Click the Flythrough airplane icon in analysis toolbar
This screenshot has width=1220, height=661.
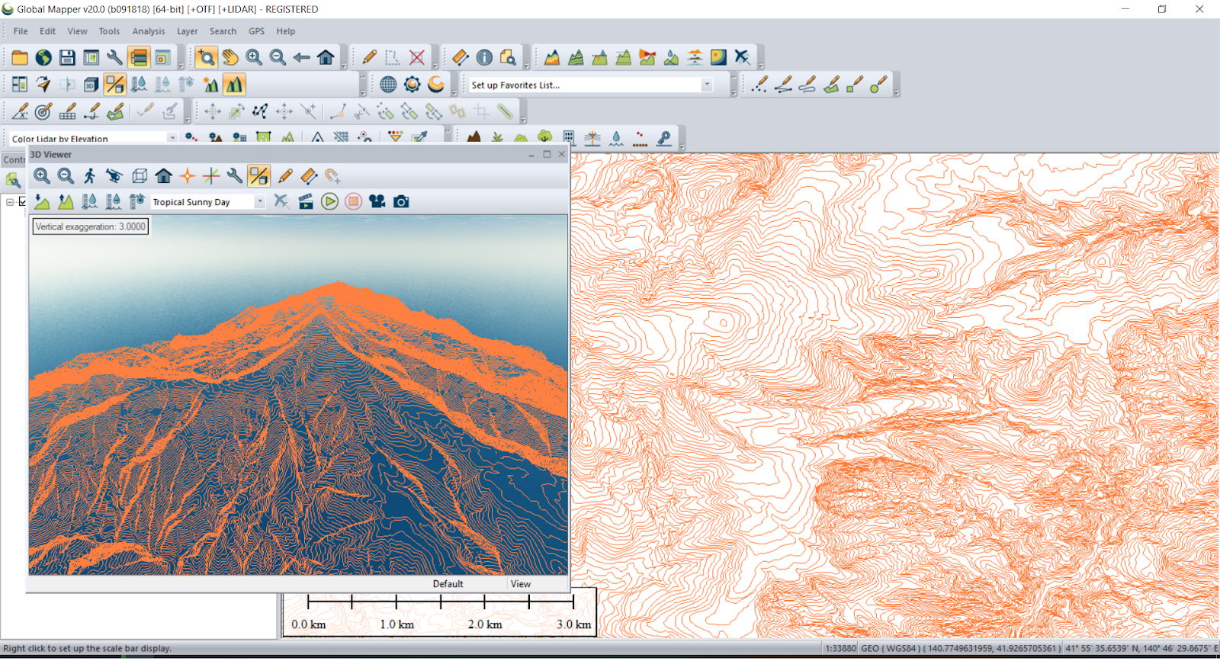click(742, 57)
